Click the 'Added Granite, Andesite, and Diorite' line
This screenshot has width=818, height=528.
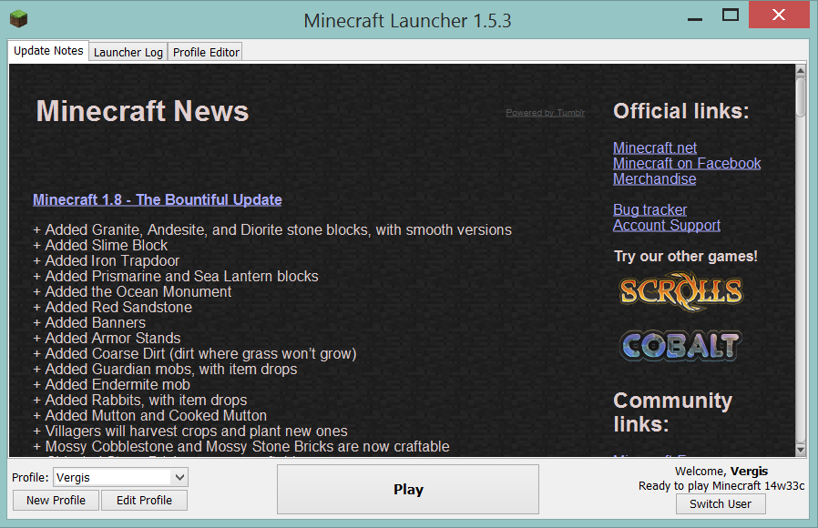point(272,229)
